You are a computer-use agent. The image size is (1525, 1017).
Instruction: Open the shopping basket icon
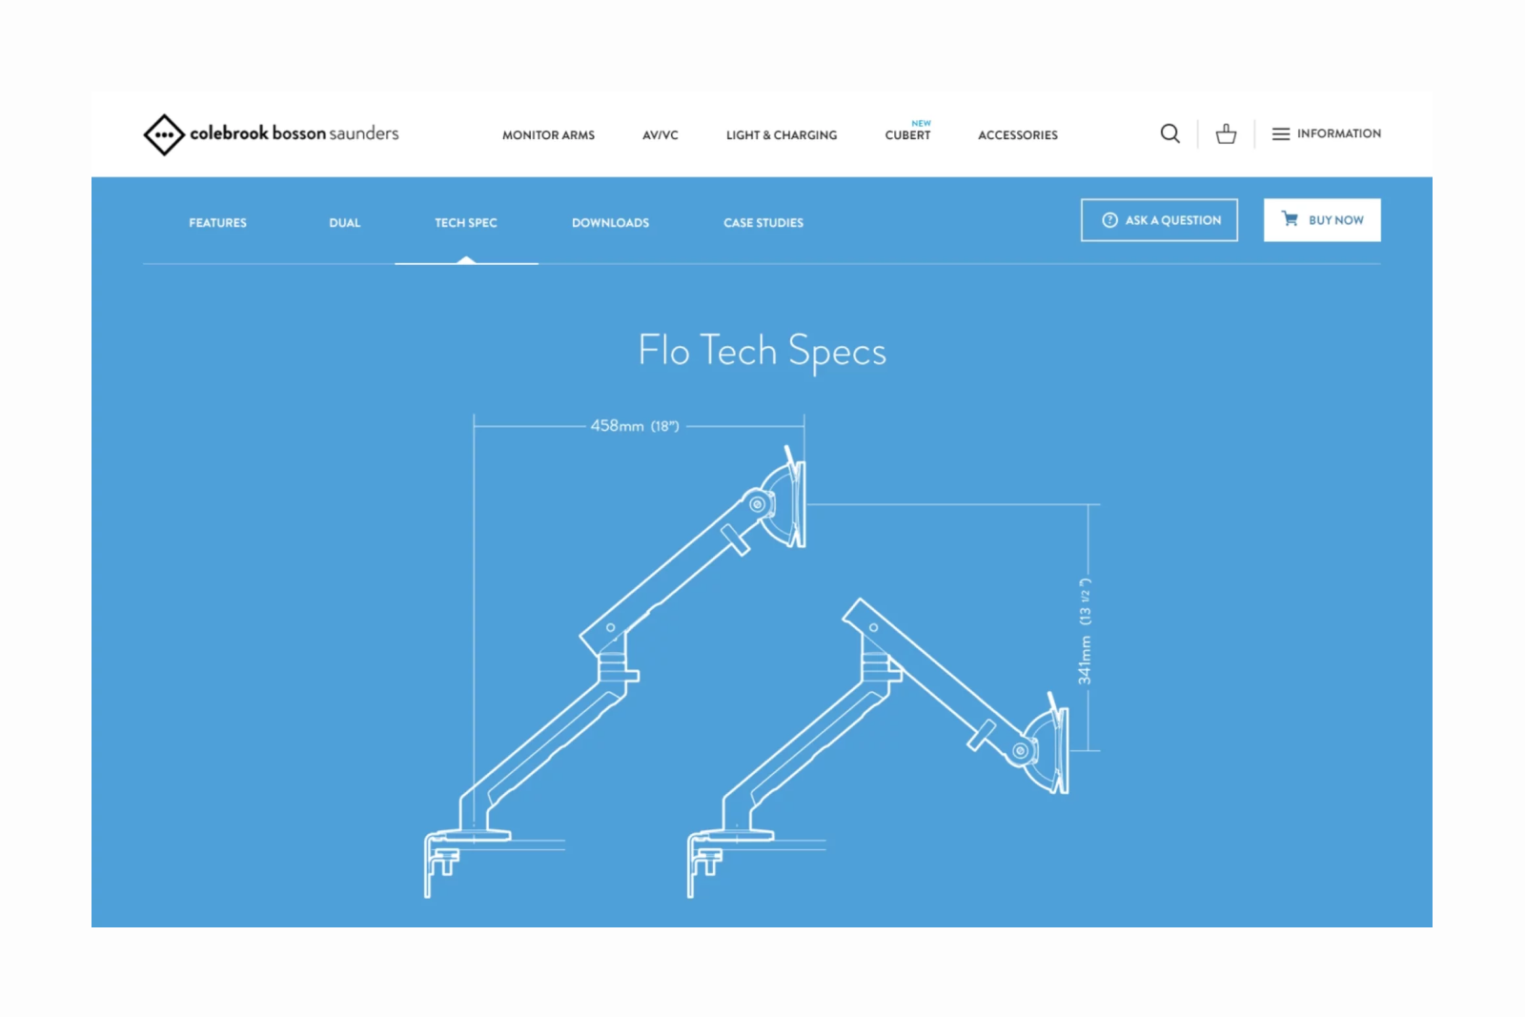1226,133
